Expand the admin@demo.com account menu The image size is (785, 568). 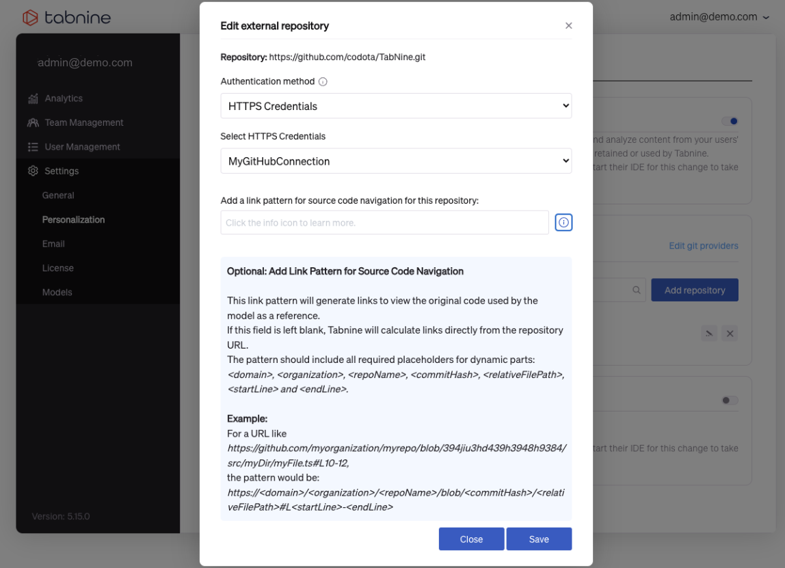[x=719, y=17]
